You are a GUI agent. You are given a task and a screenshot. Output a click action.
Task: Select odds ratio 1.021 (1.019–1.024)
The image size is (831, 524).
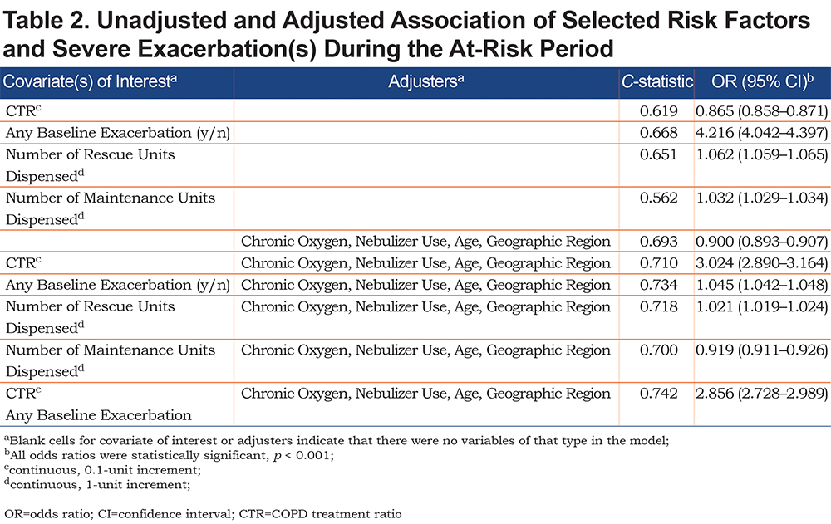761,306
